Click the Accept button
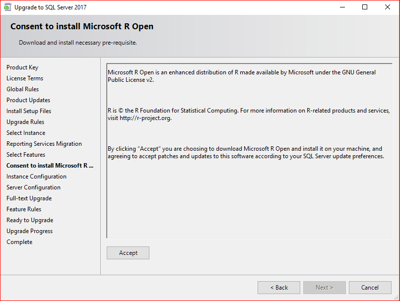The image size is (400, 301). coord(128,253)
